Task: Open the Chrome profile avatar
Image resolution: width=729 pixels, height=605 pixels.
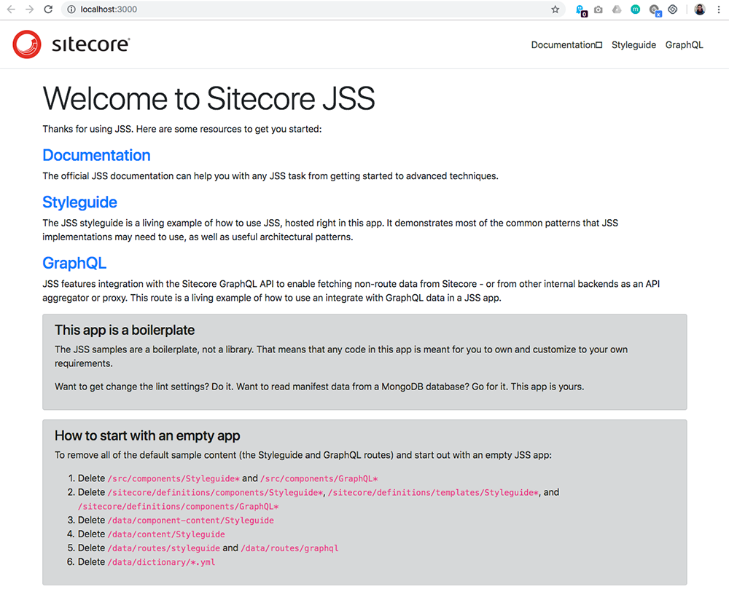Action: (x=700, y=9)
